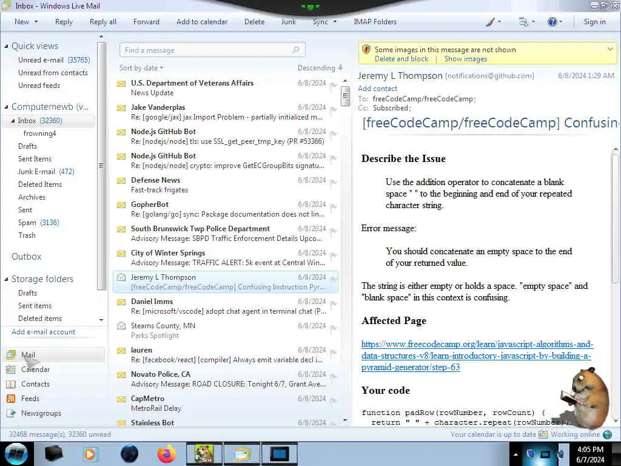
Task: Click the security shield icon in the images warning
Action: coord(366,50)
